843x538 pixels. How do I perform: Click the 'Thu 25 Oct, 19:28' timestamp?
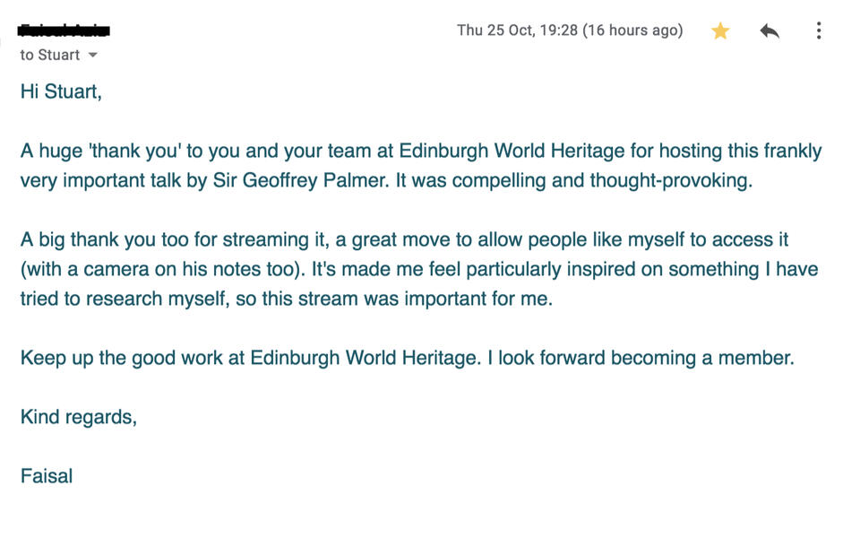tap(517, 30)
